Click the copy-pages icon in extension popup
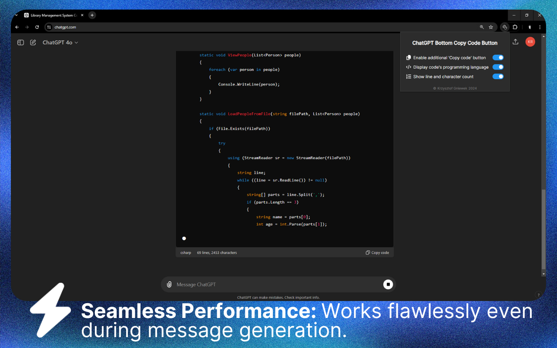Image resolution: width=557 pixels, height=348 pixels. [x=409, y=57]
